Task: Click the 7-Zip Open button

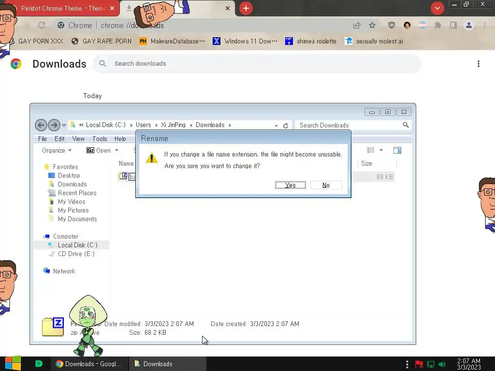Action: [x=99, y=151]
